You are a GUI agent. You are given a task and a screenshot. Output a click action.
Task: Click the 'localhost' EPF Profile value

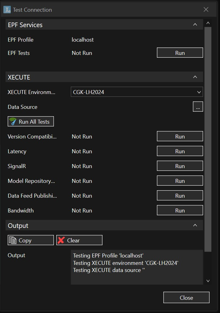(x=83, y=40)
